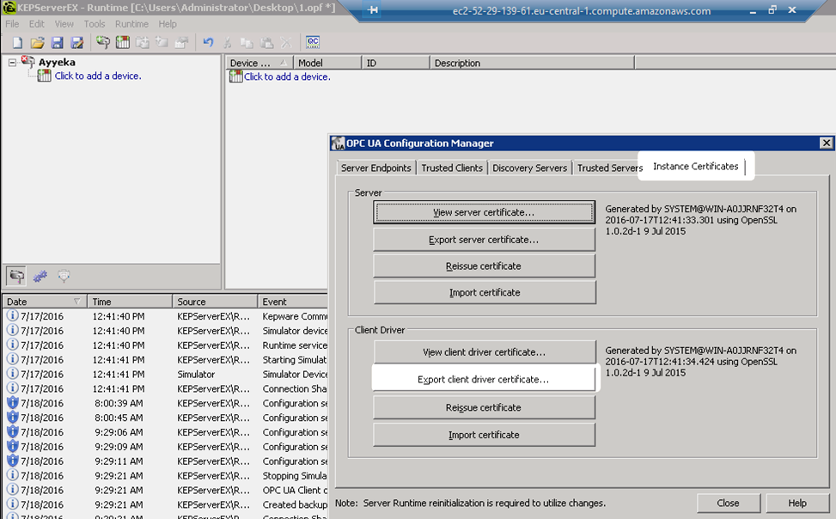Click the shield icon of the 8:00:39 AM event

point(12,403)
